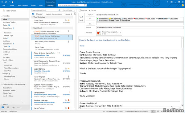This screenshot has height=113, width=185.
Task: Open the View ribbon tab
Action: tap(41, 5)
